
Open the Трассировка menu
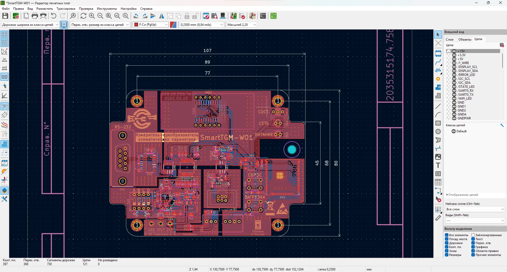[x=66, y=9]
